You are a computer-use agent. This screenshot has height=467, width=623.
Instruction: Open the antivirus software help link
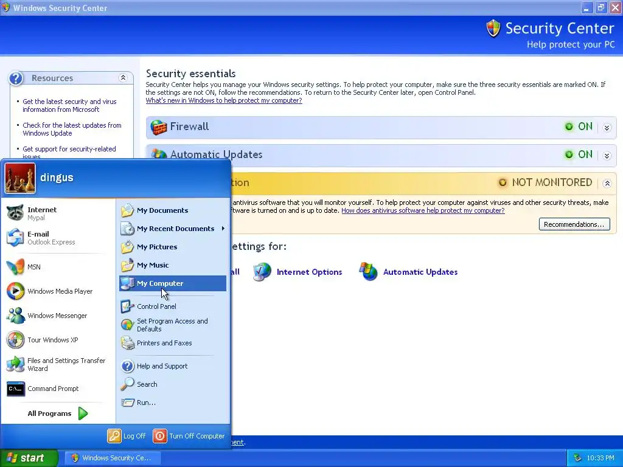coord(423,210)
